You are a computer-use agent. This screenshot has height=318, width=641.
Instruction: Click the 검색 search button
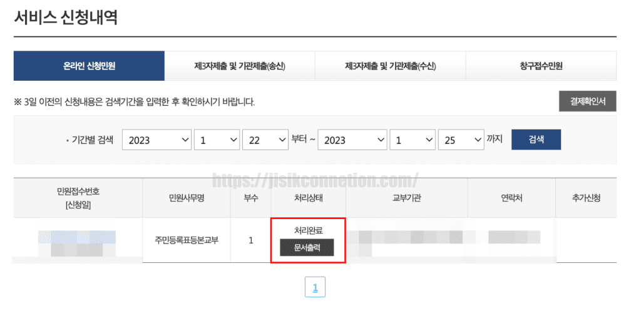tap(536, 140)
